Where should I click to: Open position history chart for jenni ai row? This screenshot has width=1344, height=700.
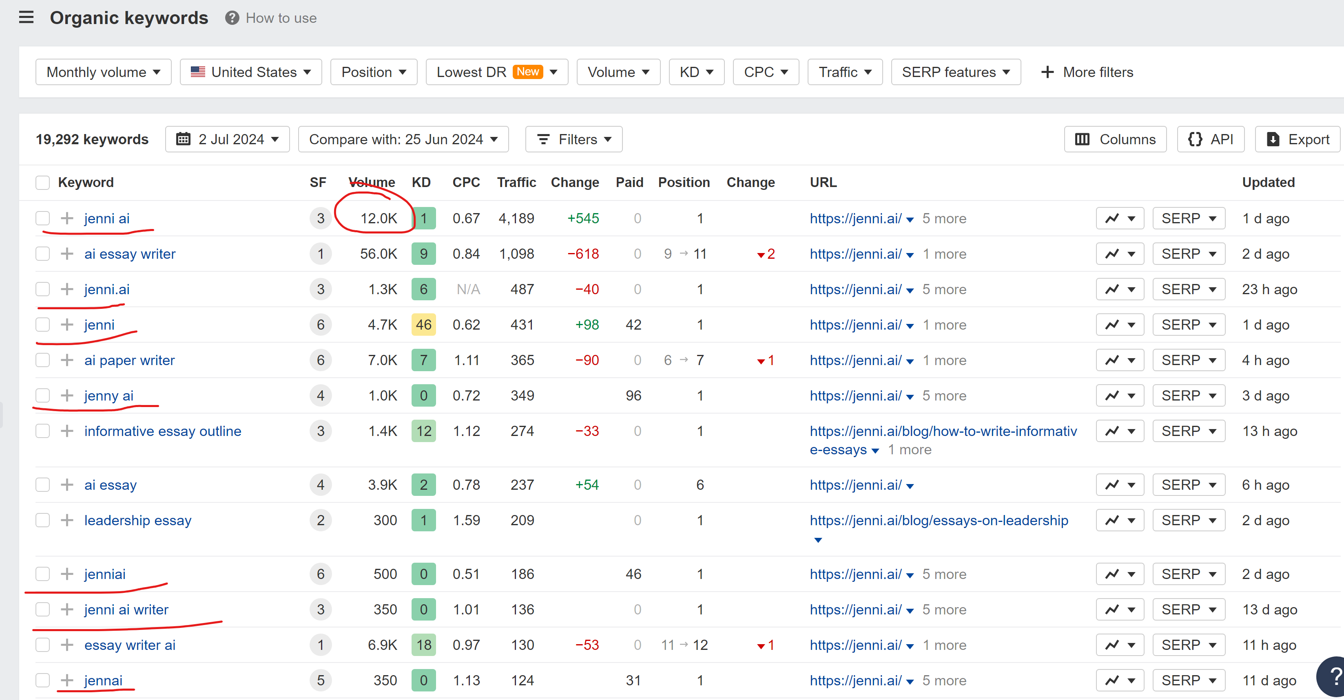1120,218
